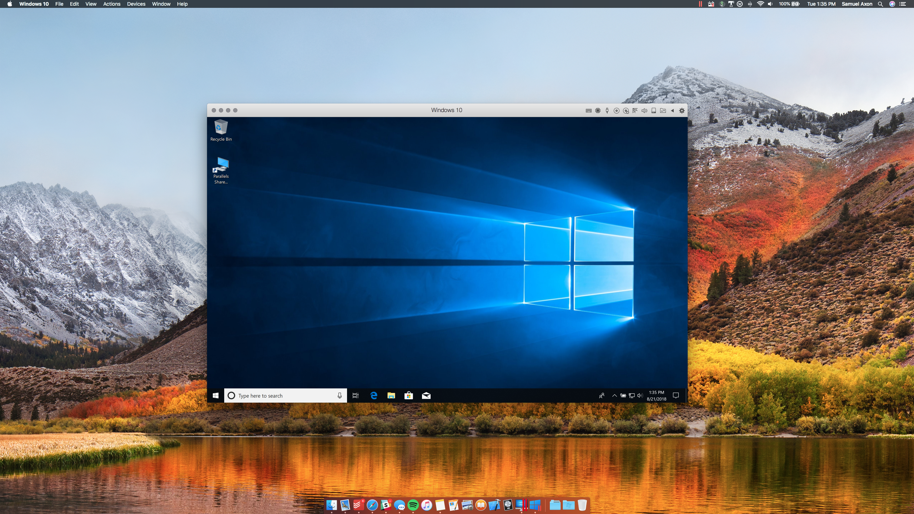914x514 pixels.
Task: Click the CPU chip status icon
Action: pos(598,111)
